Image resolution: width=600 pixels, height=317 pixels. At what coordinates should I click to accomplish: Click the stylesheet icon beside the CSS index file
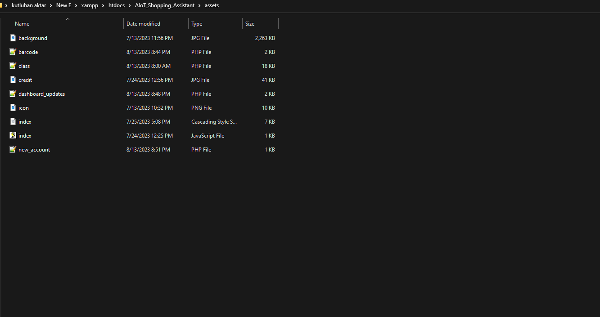click(13, 121)
